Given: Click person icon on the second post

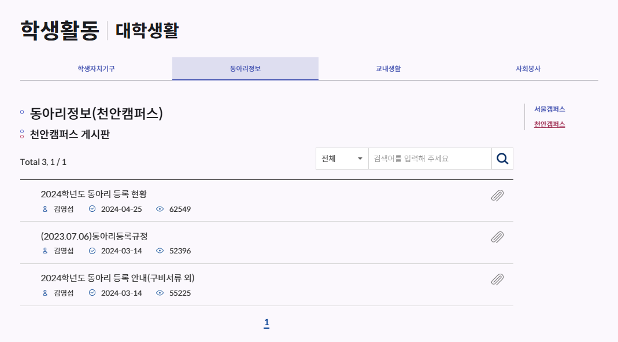Looking at the screenshot, I should coord(45,251).
